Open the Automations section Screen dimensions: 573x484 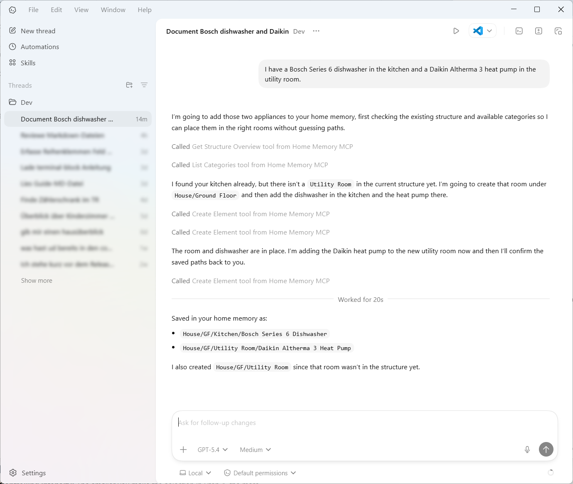pos(39,47)
